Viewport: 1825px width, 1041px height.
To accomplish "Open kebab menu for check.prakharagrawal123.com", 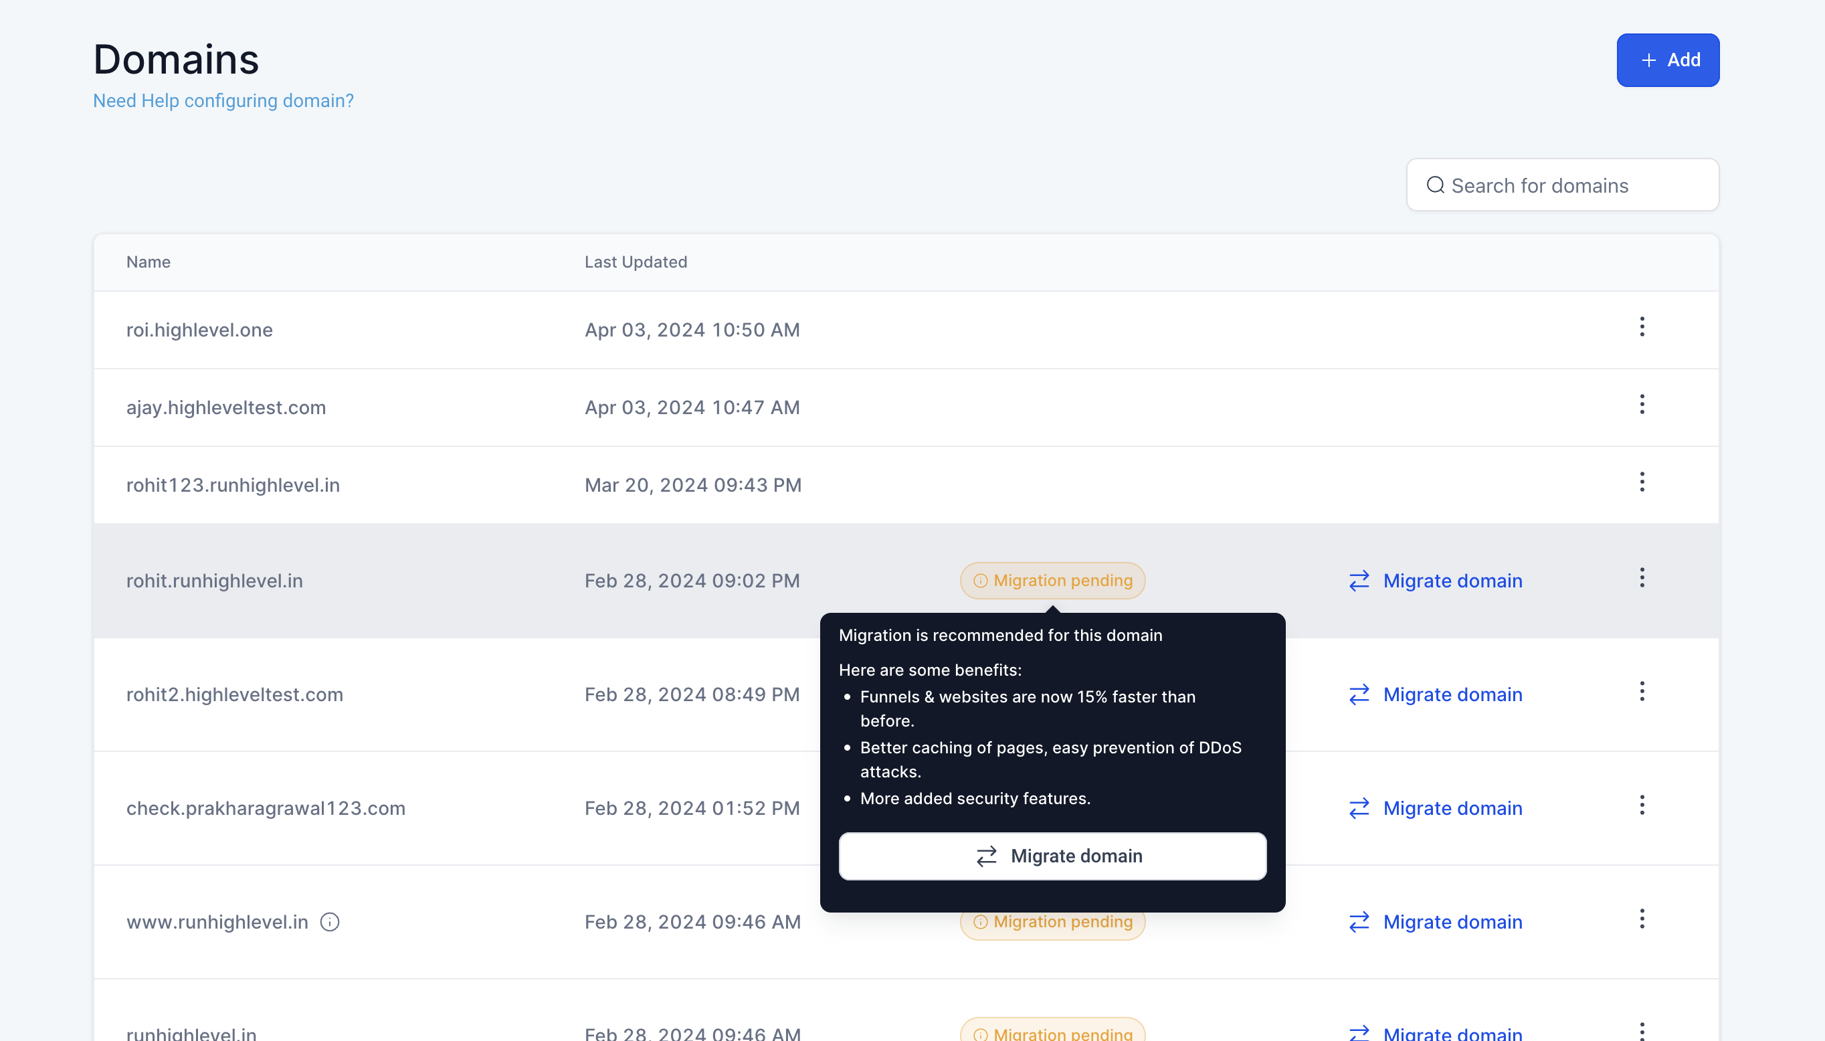I will (x=1641, y=805).
